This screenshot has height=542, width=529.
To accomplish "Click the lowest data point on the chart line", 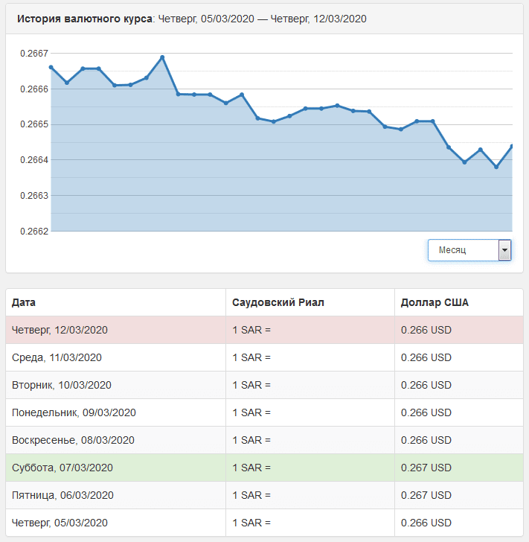I will point(496,167).
